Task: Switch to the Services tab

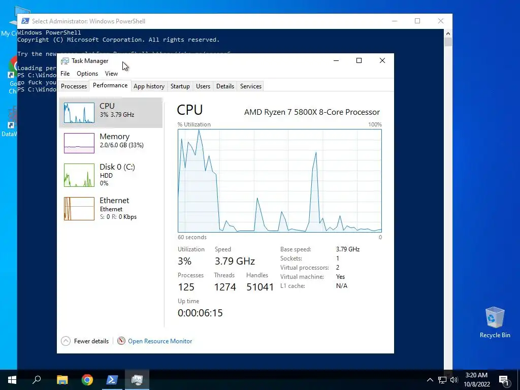Action: [251, 86]
